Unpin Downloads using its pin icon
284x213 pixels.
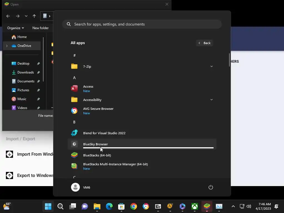(38, 72)
